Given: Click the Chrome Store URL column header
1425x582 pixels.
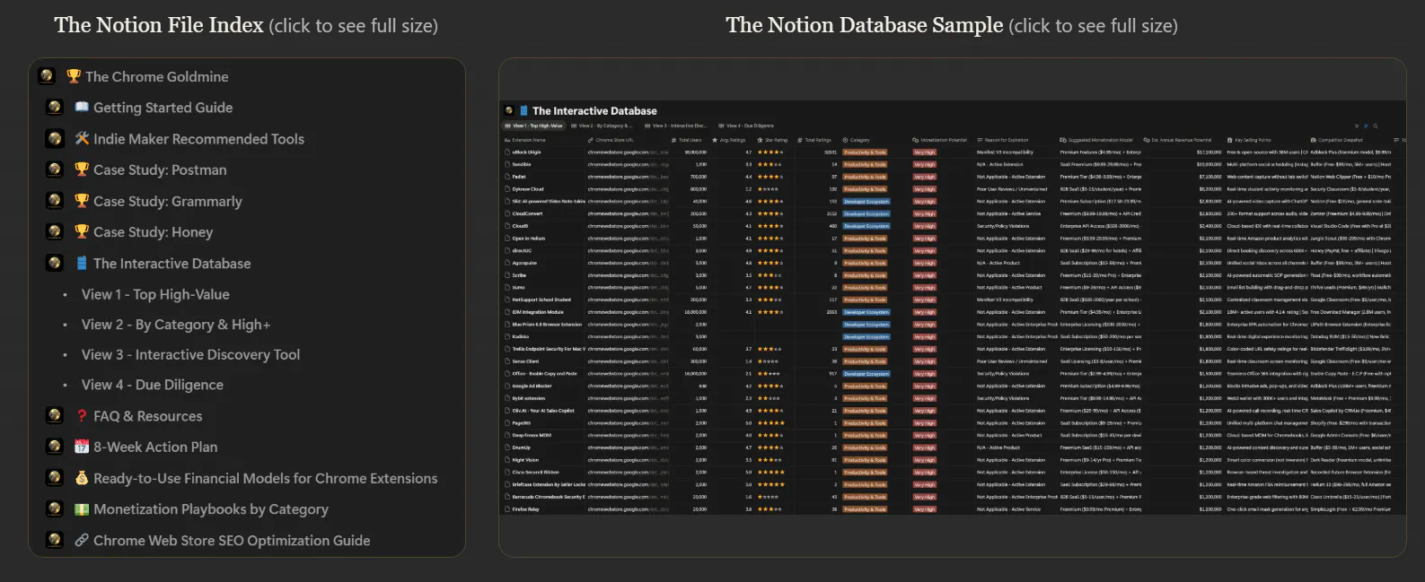Looking at the screenshot, I should pyautogui.click(x=611, y=140).
